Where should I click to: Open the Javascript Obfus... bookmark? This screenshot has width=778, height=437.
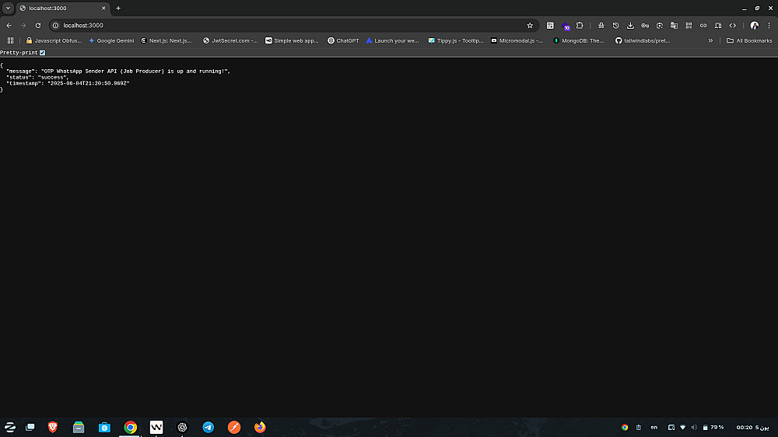point(54,40)
